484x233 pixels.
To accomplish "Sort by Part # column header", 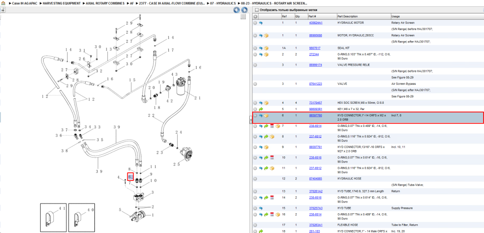I will 322,16.
